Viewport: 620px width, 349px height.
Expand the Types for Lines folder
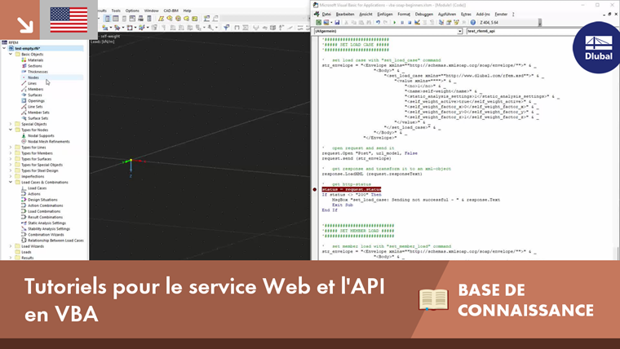click(11, 148)
